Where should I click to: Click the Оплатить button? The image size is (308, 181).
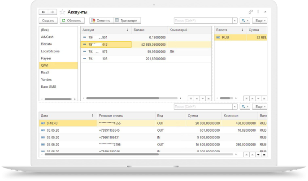pyautogui.click(x=102, y=21)
